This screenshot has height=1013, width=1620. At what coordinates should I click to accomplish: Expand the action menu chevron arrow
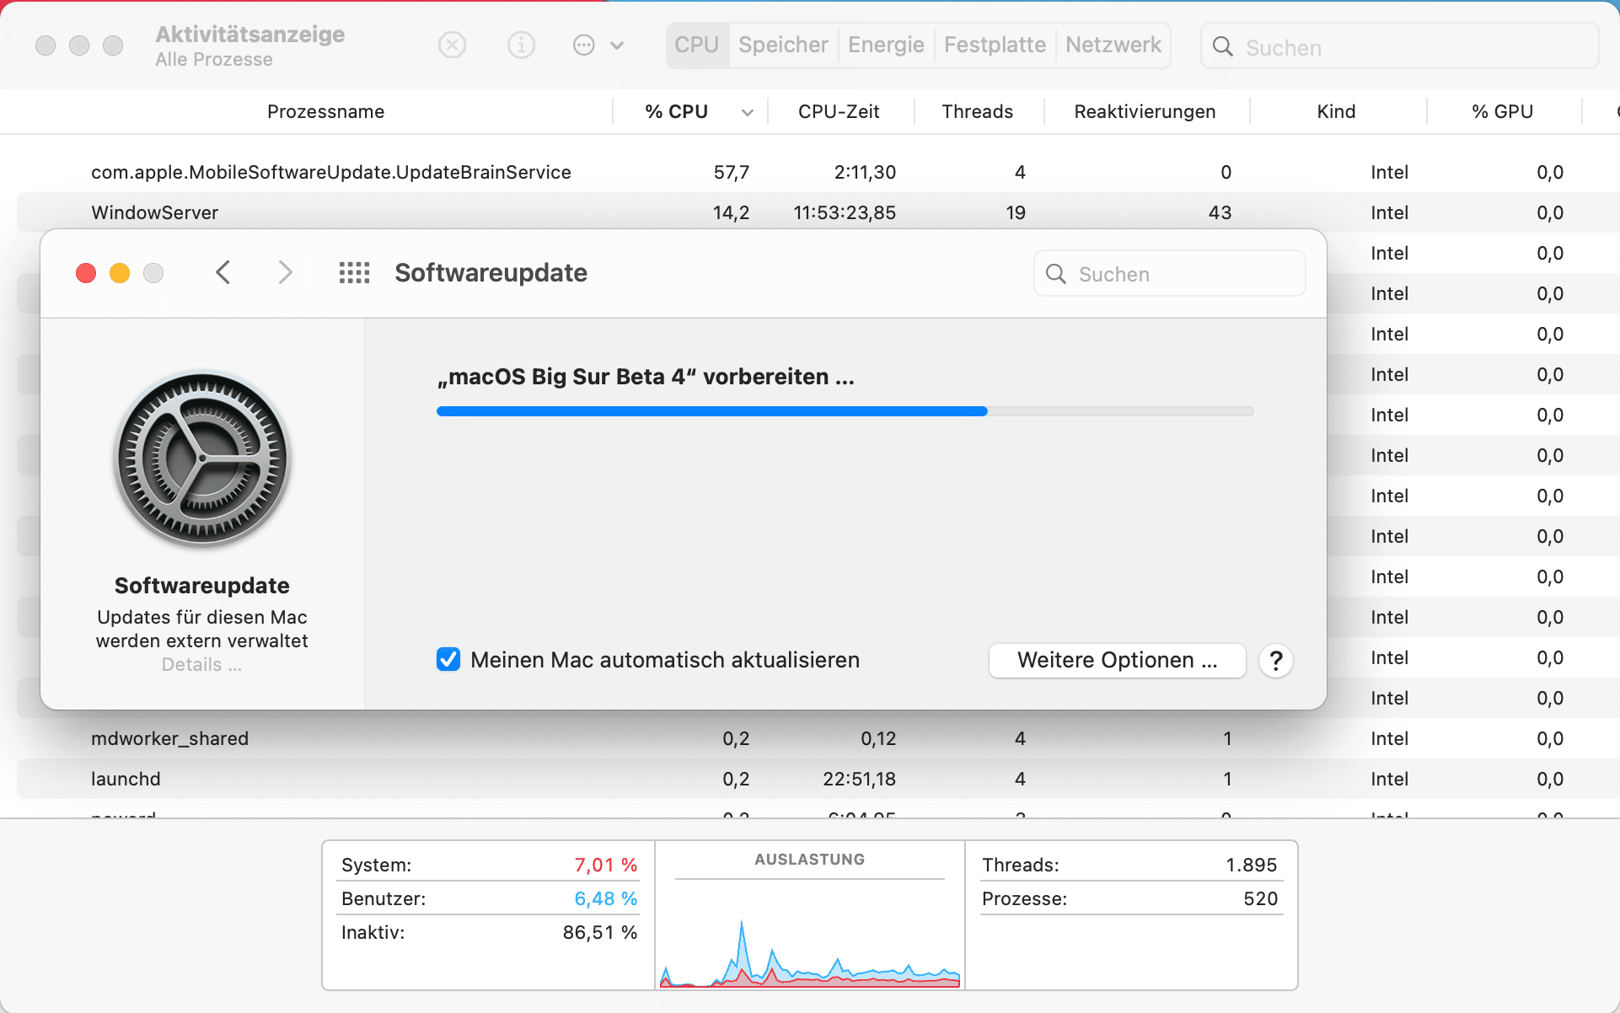point(617,46)
